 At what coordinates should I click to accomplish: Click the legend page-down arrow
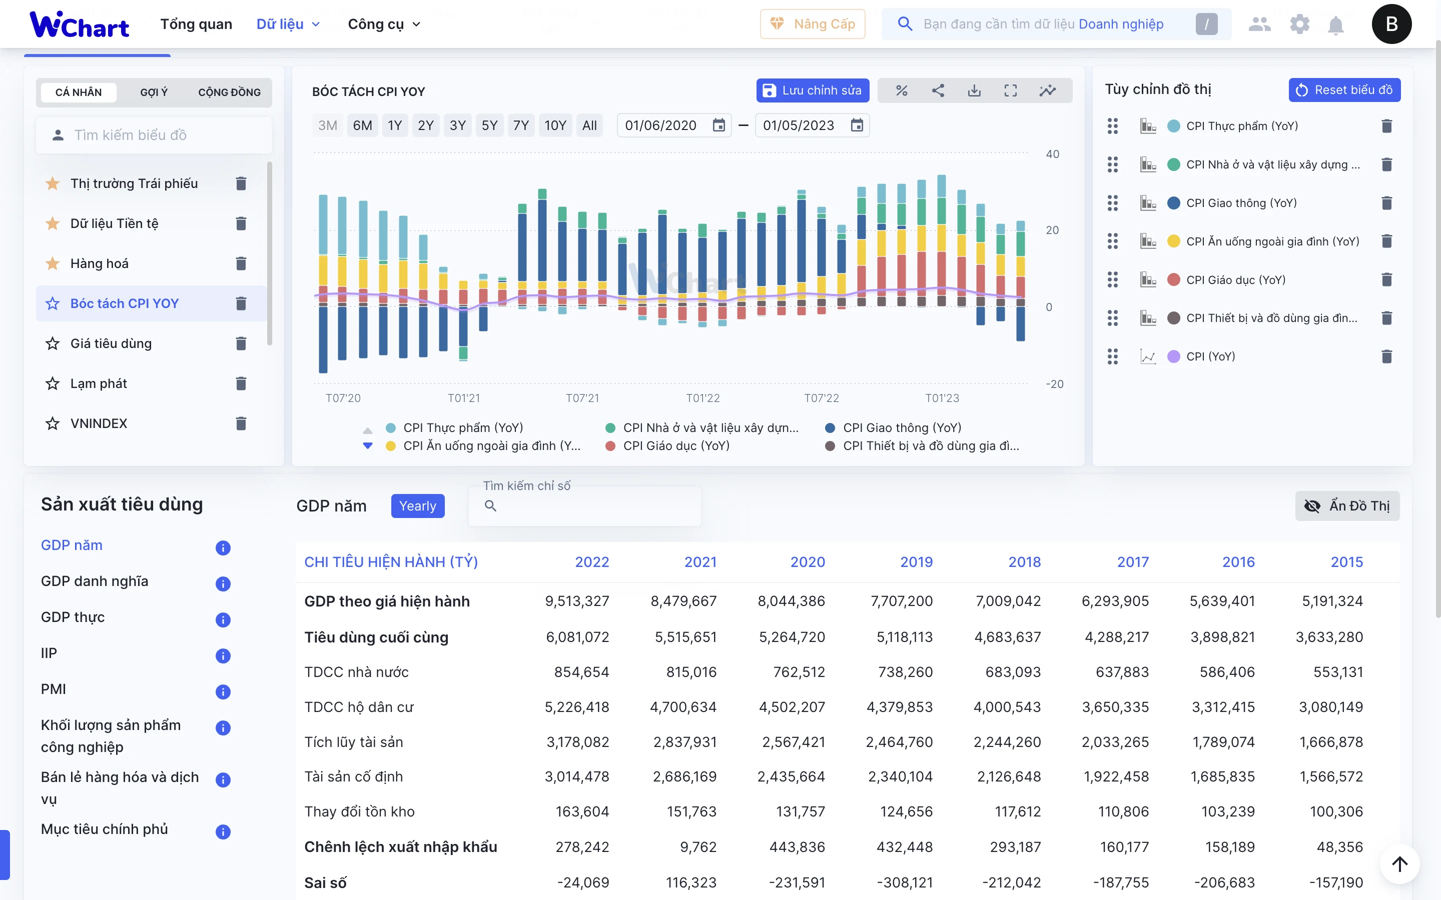click(x=368, y=446)
